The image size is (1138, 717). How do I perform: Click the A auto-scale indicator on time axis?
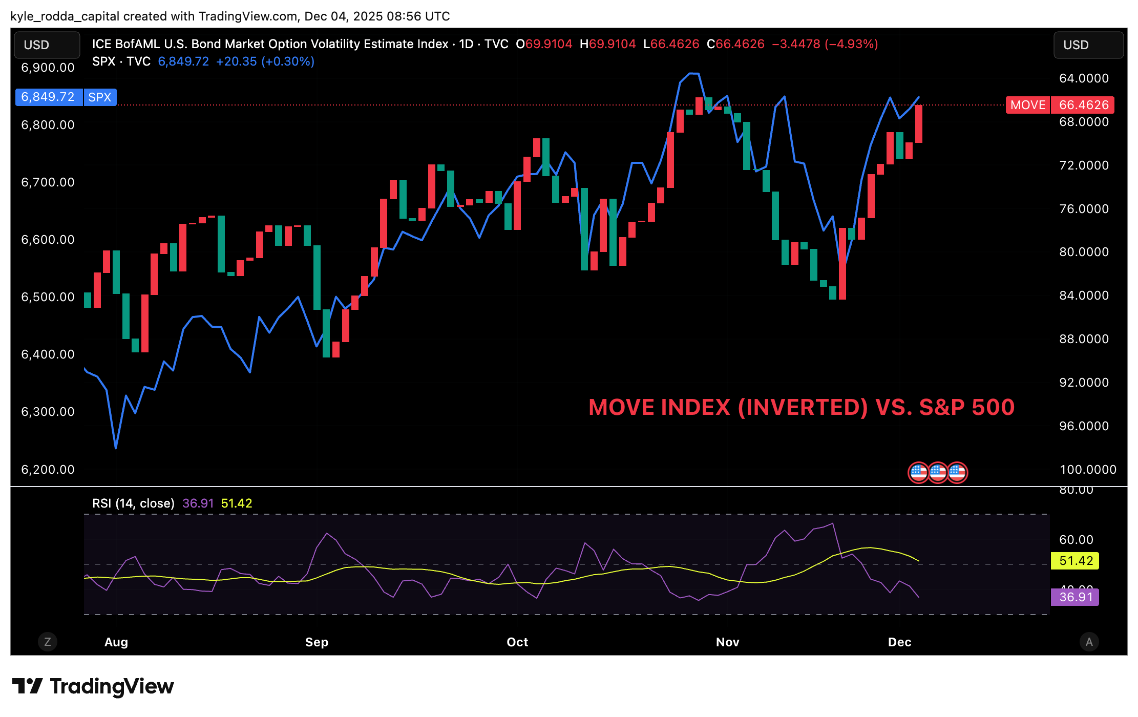point(1090,641)
